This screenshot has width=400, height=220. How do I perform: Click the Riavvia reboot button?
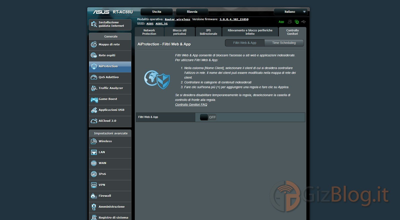(192, 12)
